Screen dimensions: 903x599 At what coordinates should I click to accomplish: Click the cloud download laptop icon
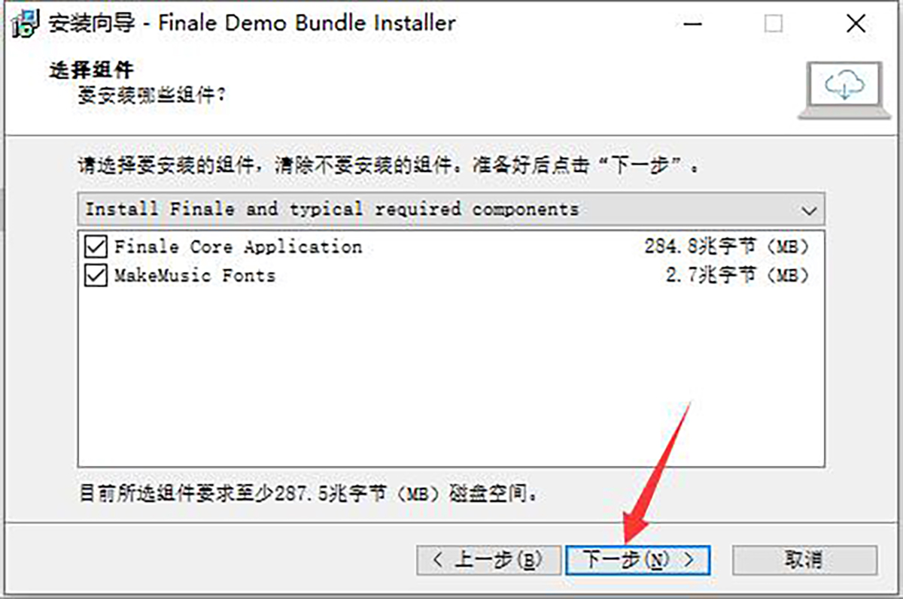click(x=843, y=89)
